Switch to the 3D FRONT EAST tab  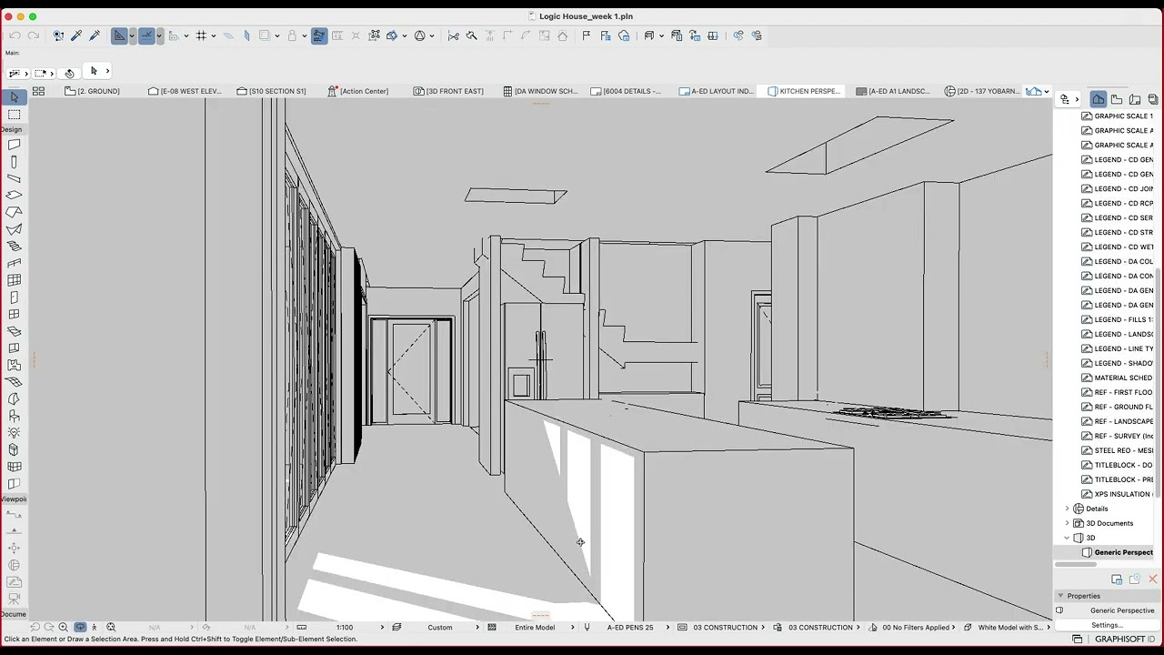pos(448,91)
